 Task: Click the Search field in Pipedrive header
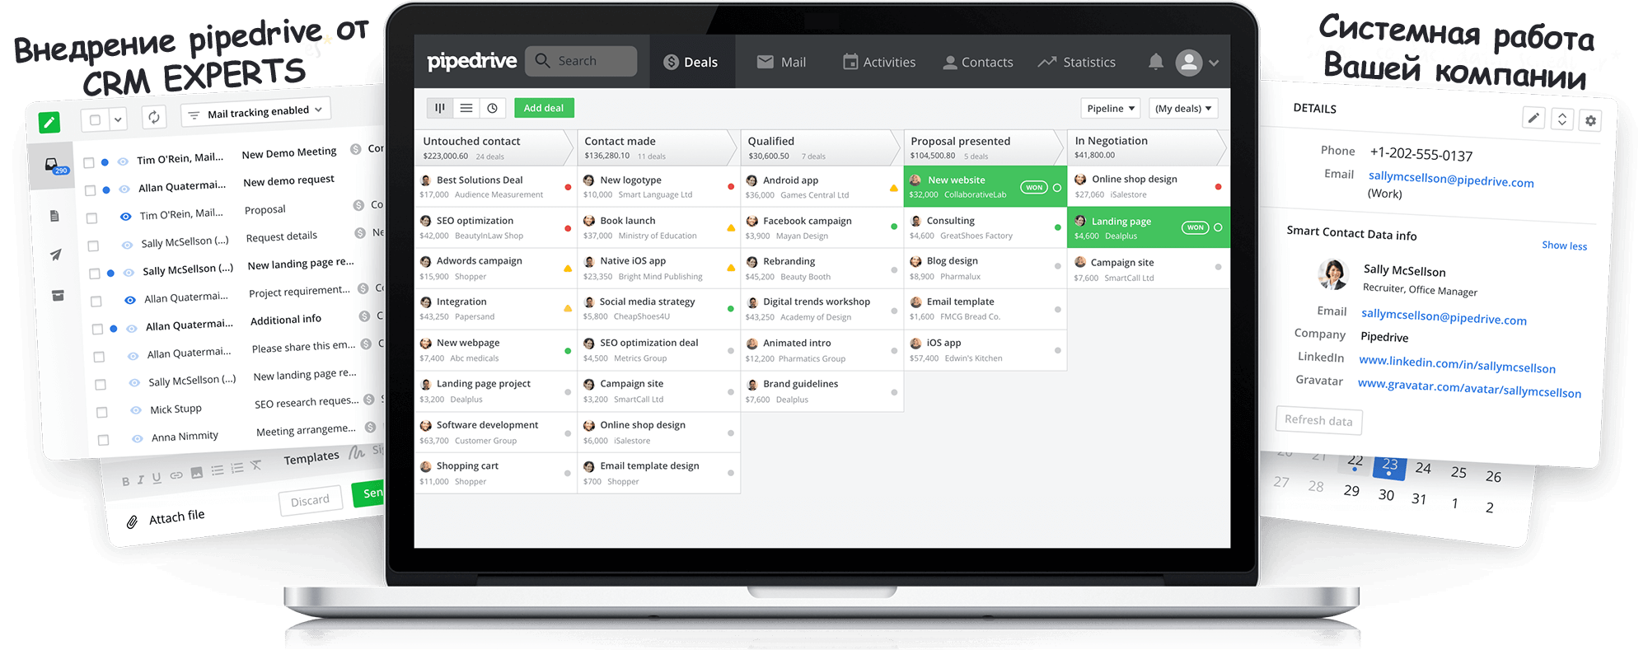(581, 61)
